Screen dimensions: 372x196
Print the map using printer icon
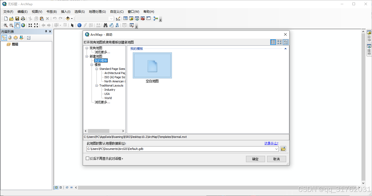click(23, 19)
